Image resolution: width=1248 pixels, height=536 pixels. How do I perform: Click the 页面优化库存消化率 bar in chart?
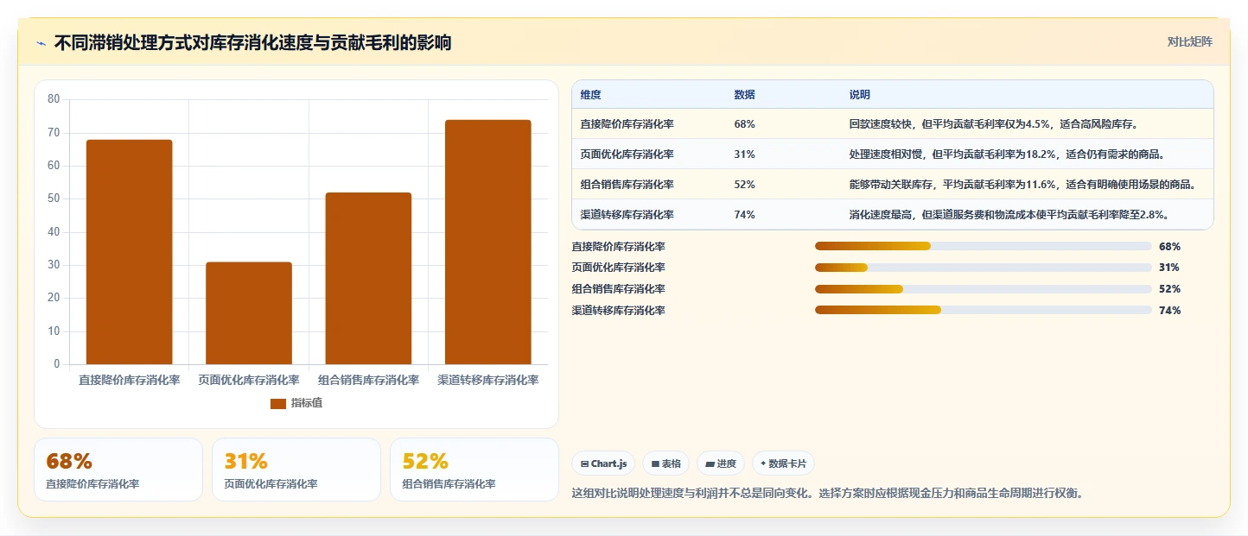249,313
